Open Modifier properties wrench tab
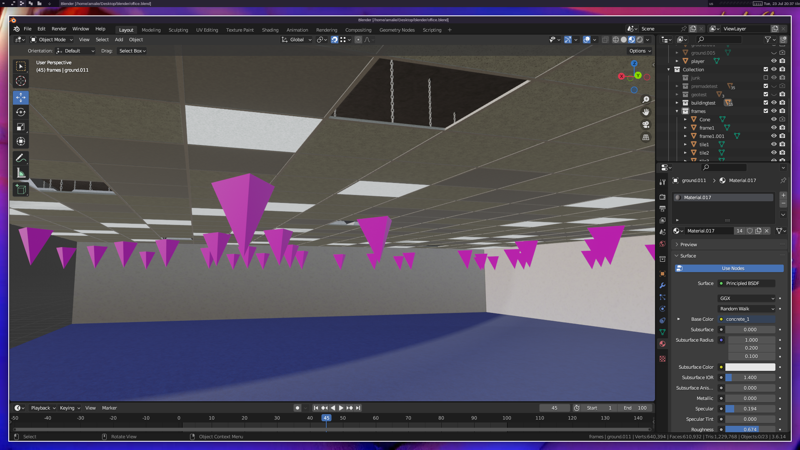The image size is (800, 450). [662, 285]
